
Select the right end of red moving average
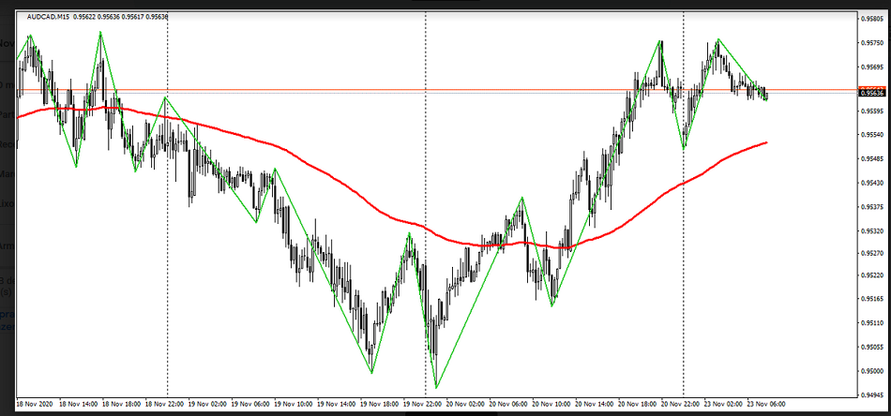coord(766,142)
